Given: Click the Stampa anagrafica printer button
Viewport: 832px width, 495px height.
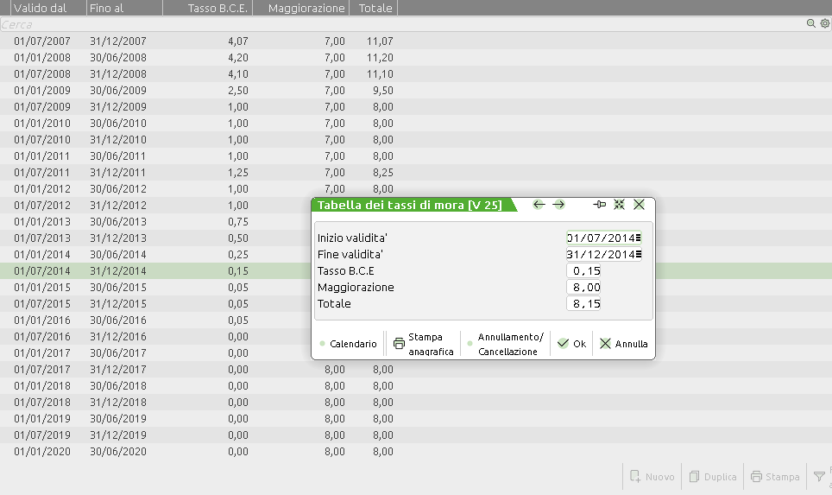Looking at the screenshot, I should coord(423,344).
